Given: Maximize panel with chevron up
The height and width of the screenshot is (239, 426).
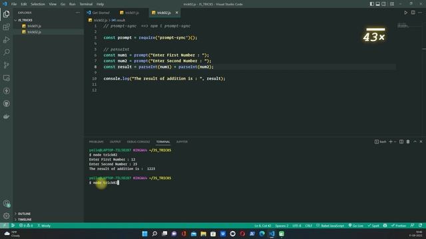Looking at the screenshot, I should (415, 141).
